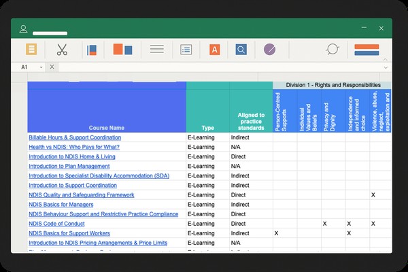Click the A1 cell name box
Screen dimensions: 408x272
24,67
